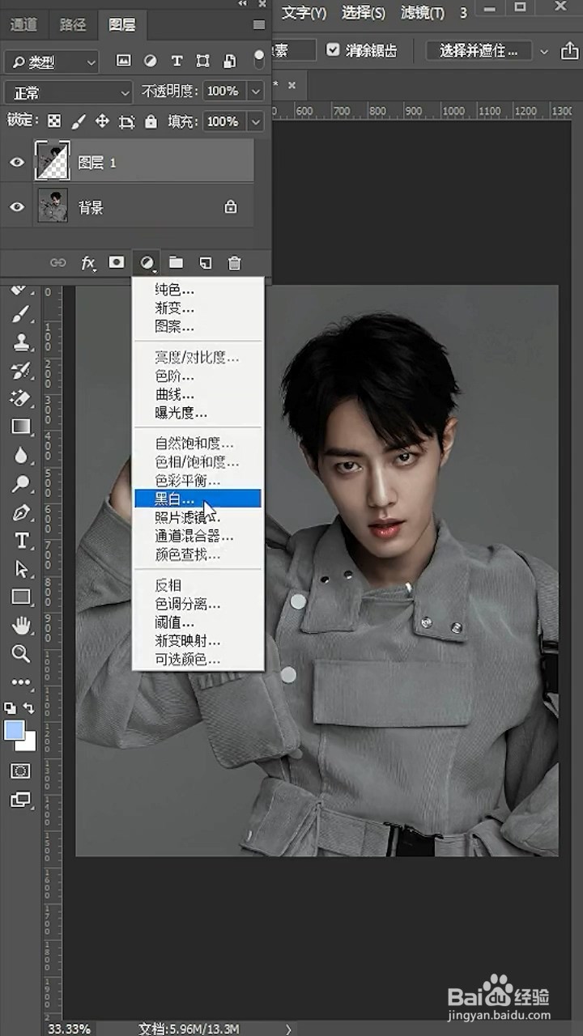Viewport: 583px width, 1036px height.
Task: Select the Eraser tool
Action: pos(21,398)
